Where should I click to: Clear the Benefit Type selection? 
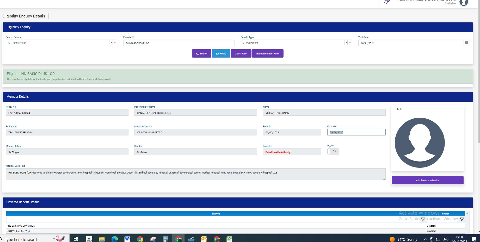point(346,43)
